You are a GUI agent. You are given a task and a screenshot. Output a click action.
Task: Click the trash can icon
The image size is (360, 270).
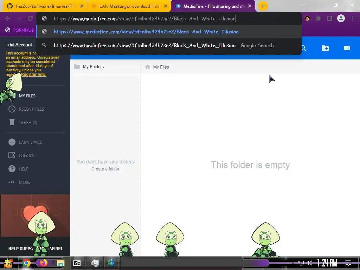(x=12, y=122)
